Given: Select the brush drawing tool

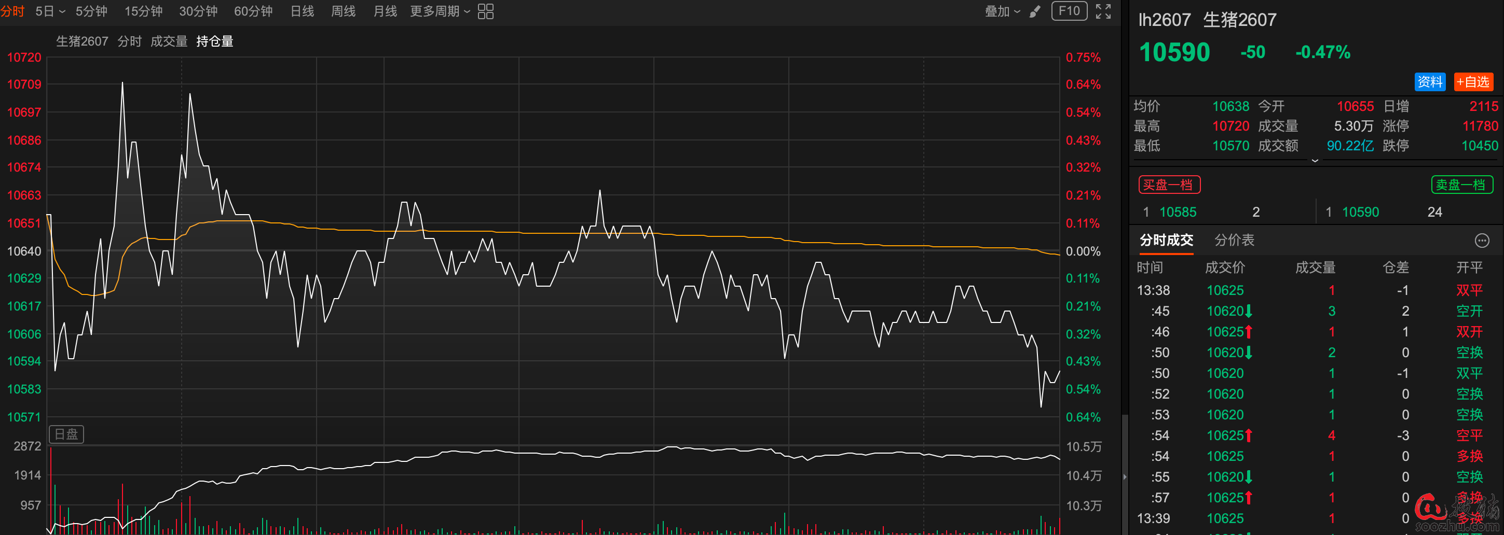Looking at the screenshot, I should pyautogui.click(x=1035, y=12).
